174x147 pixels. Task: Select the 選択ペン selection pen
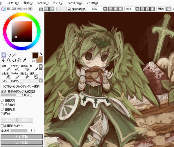[x=34, y=75]
